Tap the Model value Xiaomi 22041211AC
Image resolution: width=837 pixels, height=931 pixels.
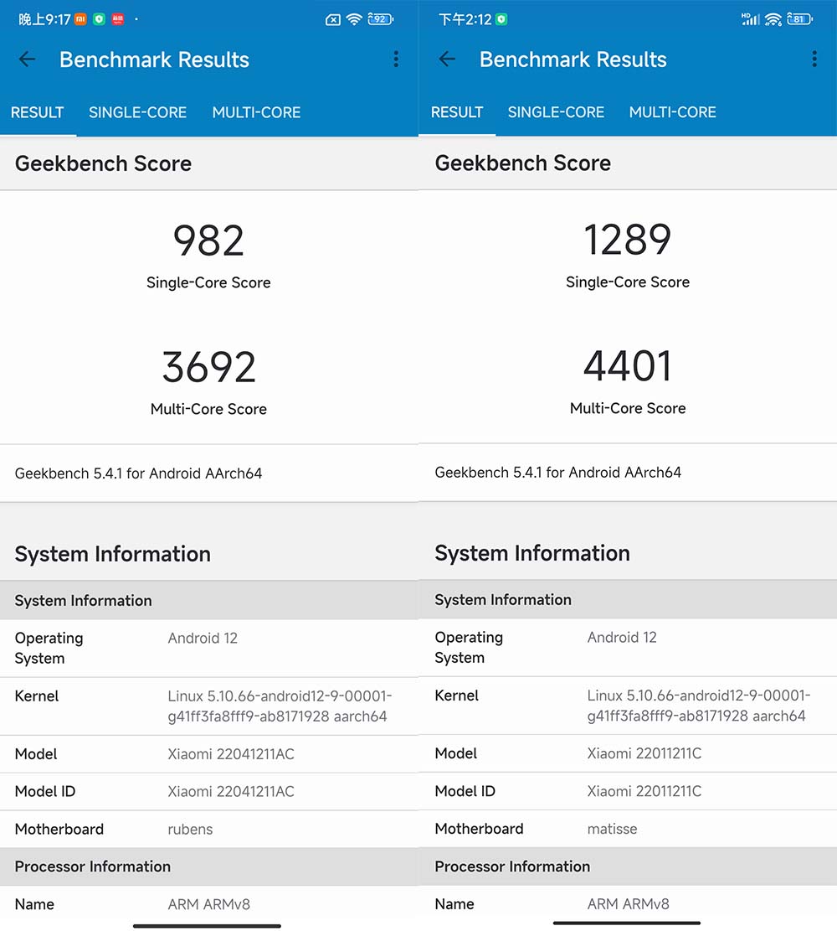pyautogui.click(x=231, y=754)
